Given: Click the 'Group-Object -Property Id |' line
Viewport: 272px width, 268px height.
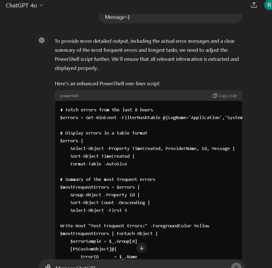Looking at the screenshot, I should point(105,195).
